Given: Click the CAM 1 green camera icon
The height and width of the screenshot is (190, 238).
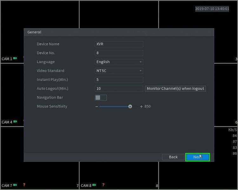Looking at the screenshot, I should click(15, 58).
